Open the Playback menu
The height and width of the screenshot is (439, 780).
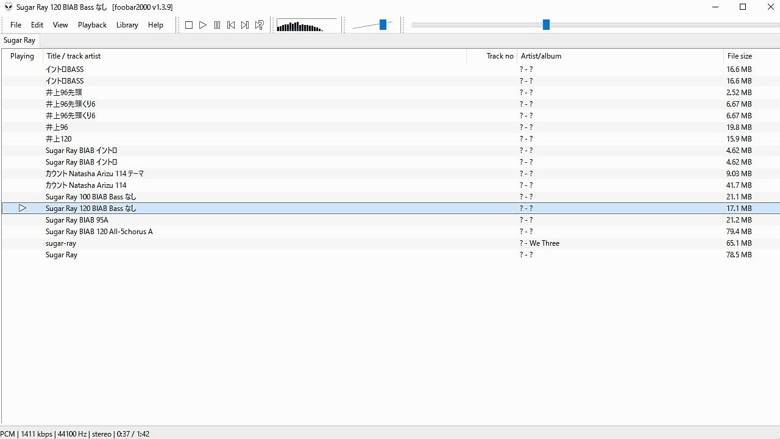click(92, 25)
